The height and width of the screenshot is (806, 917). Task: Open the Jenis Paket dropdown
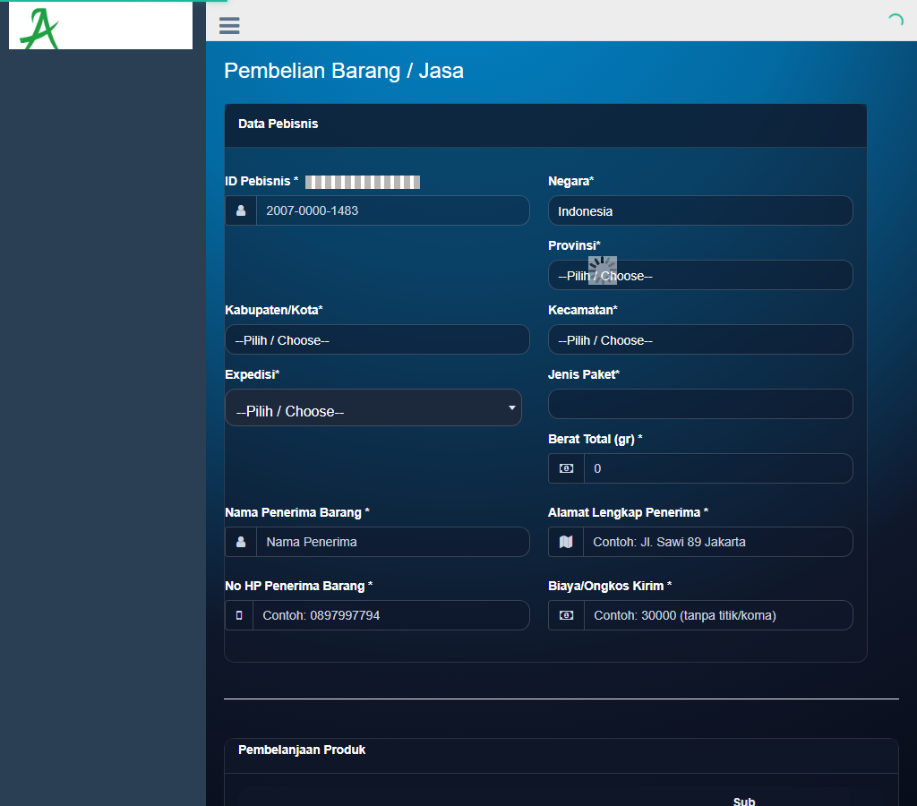pyautogui.click(x=700, y=404)
